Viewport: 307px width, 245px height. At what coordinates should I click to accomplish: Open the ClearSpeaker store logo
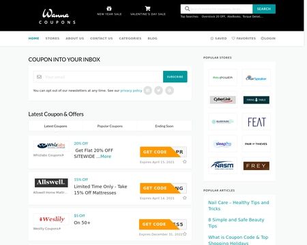coord(257,78)
